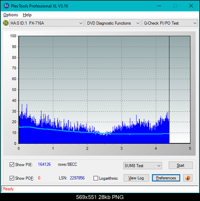Open the Q-Check PI/PO Test dropdown
This screenshot has height=201, width=200.
[x=170, y=23]
